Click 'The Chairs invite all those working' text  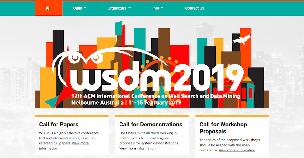coord(148,133)
